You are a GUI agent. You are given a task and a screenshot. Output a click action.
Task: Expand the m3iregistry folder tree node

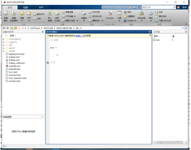3,39
